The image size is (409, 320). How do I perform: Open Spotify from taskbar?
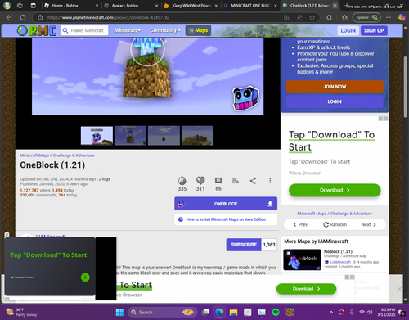pos(276,312)
